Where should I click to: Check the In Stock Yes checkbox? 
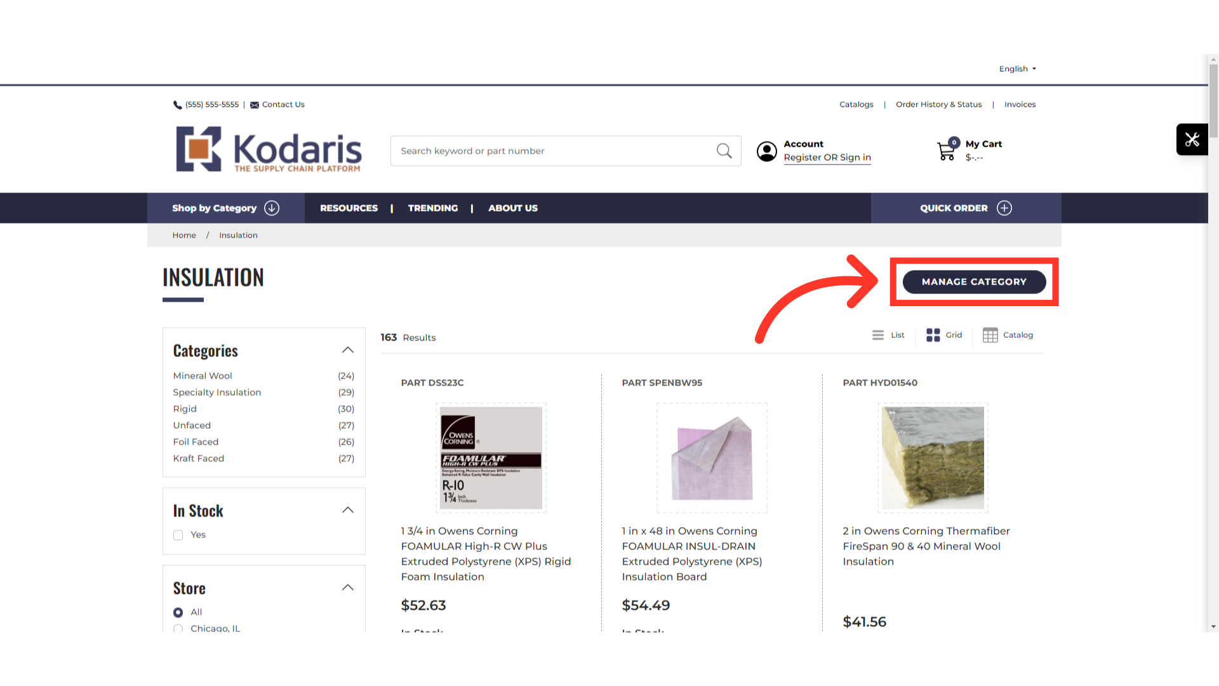[x=178, y=535]
